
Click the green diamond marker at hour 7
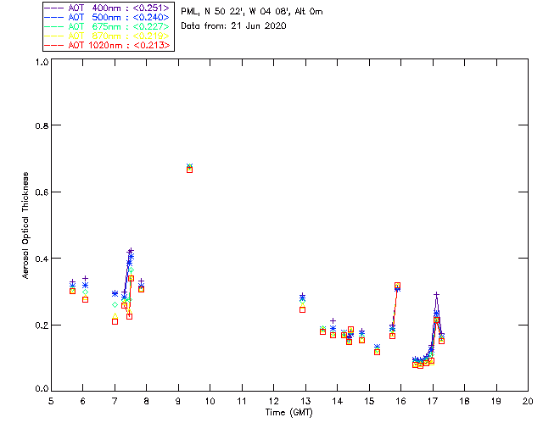click(x=115, y=304)
